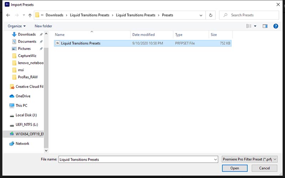Click the Premiere Pro icon in title bar
The image size is (285, 178).
(7, 5)
